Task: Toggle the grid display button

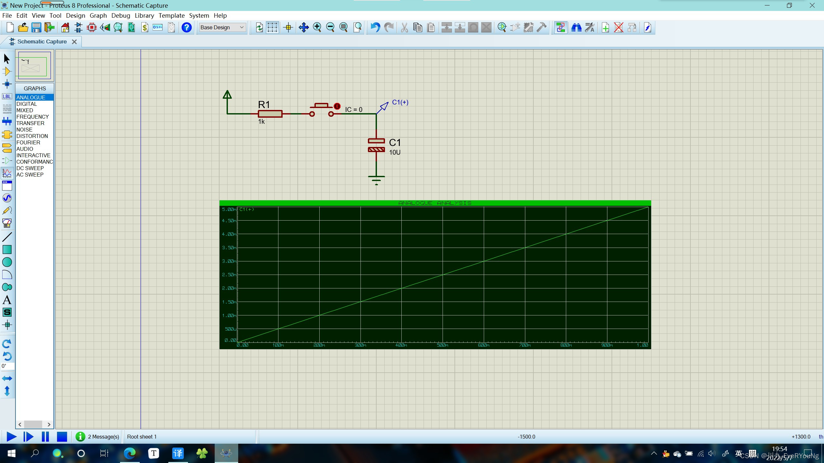Action: 272,27
